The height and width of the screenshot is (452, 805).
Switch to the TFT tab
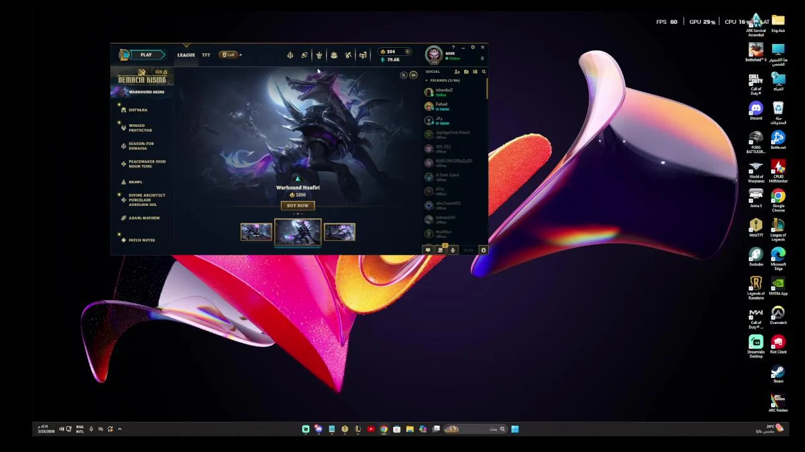coord(206,55)
